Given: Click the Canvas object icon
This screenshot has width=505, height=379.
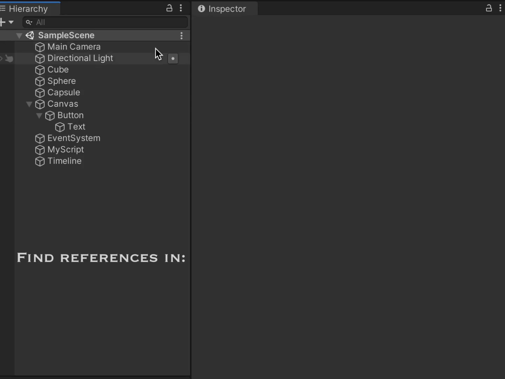Looking at the screenshot, I should point(40,104).
